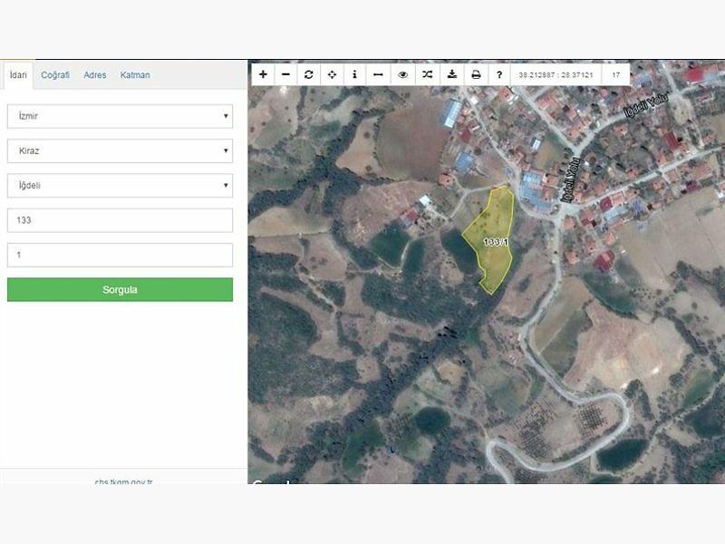Zoom in with the plus icon
725x544 pixels.
pyautogui.click(x=263, y=74)
